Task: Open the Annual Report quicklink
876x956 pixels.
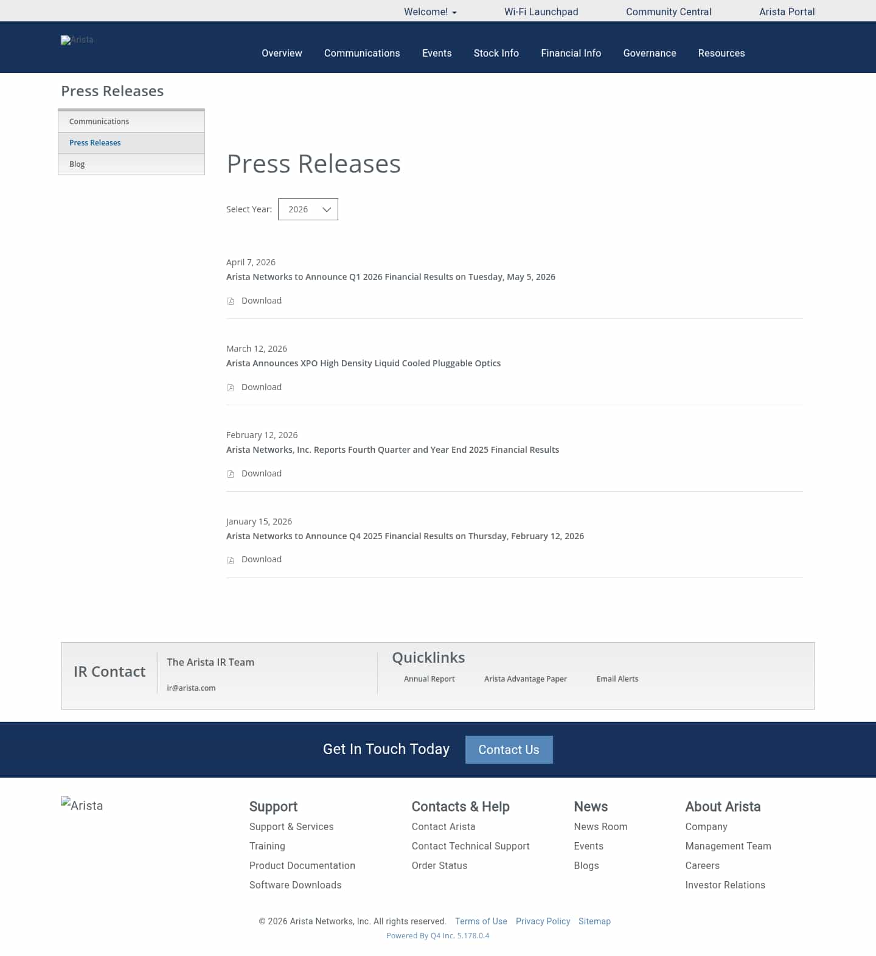Action: point(429,679)
